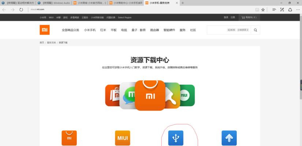
Task: Go back to the previous page
Action: click(4, 9)
